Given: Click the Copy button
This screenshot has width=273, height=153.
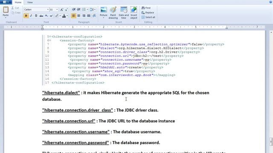Looking at the screenshot, I should tap(16, 12).
